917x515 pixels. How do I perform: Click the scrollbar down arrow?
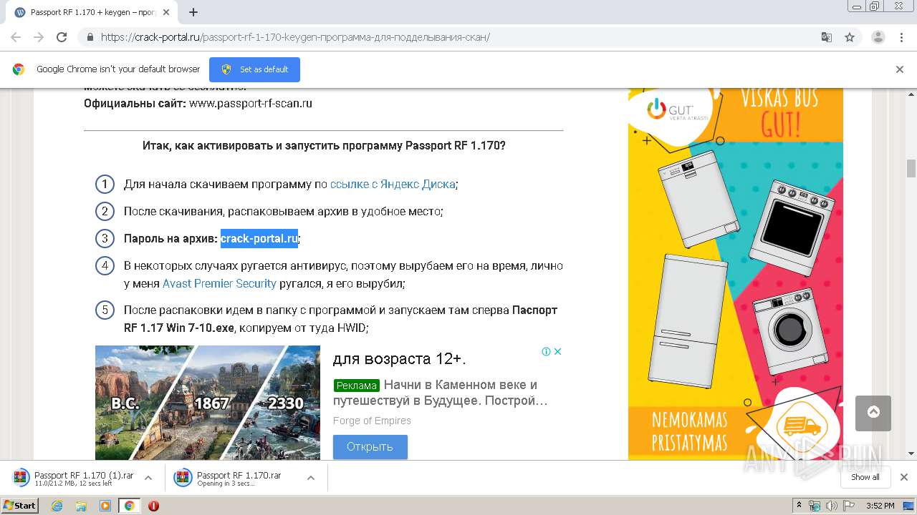[911, 454]
